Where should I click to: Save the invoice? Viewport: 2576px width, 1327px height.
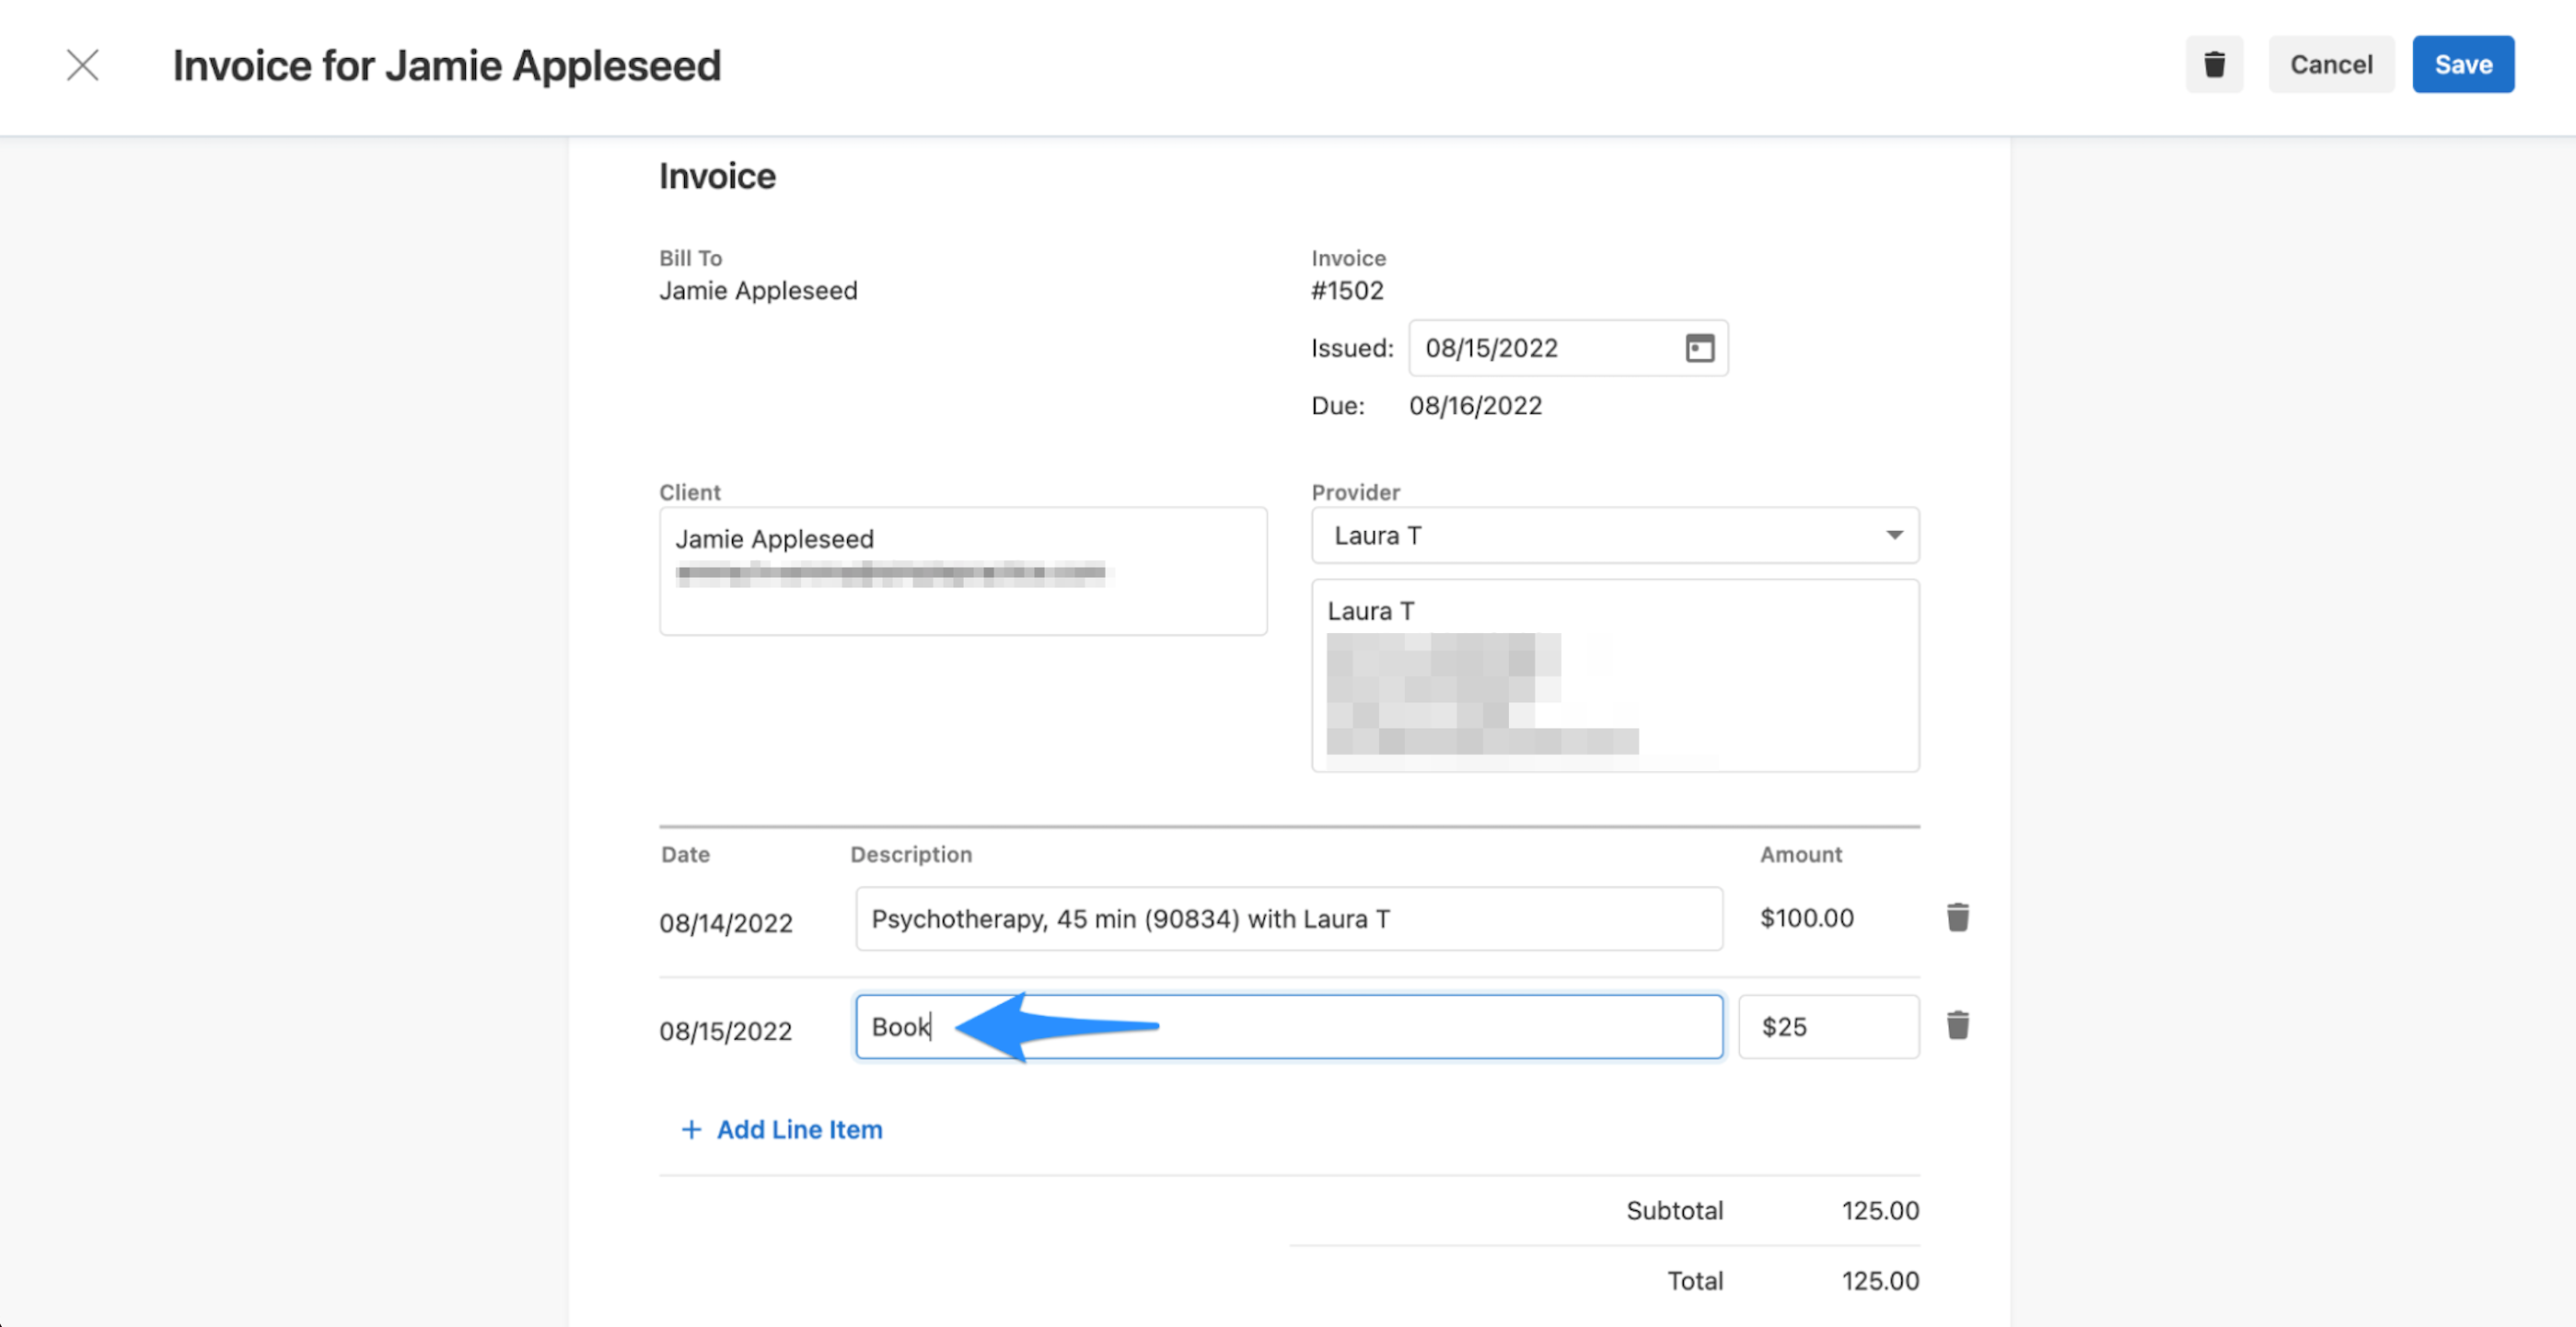coord(2463,63)
